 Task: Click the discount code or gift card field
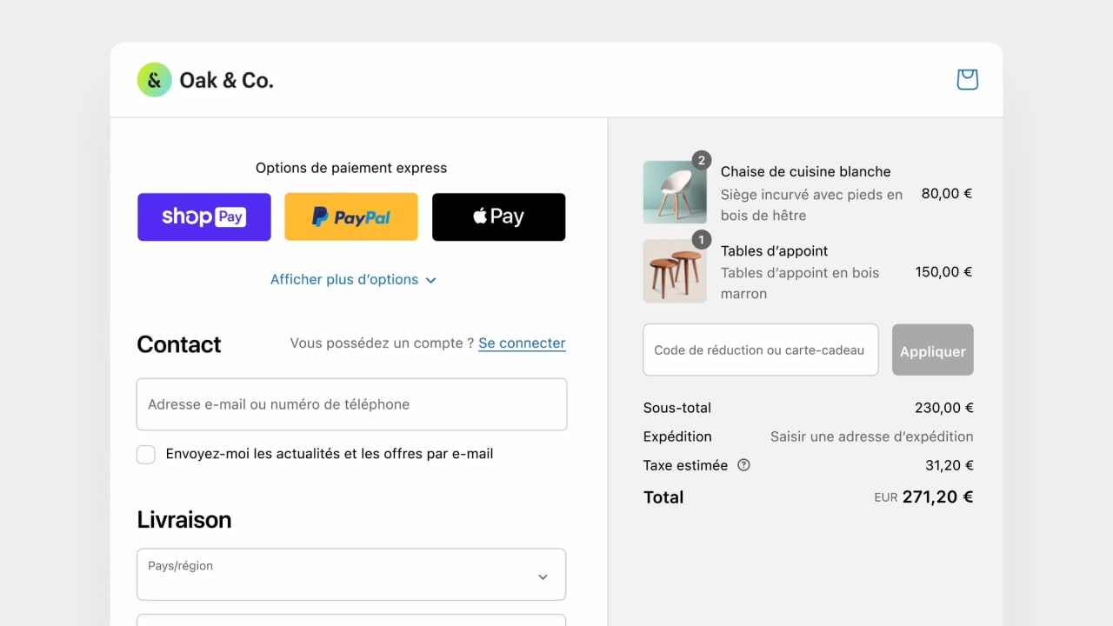pos(760,350)
